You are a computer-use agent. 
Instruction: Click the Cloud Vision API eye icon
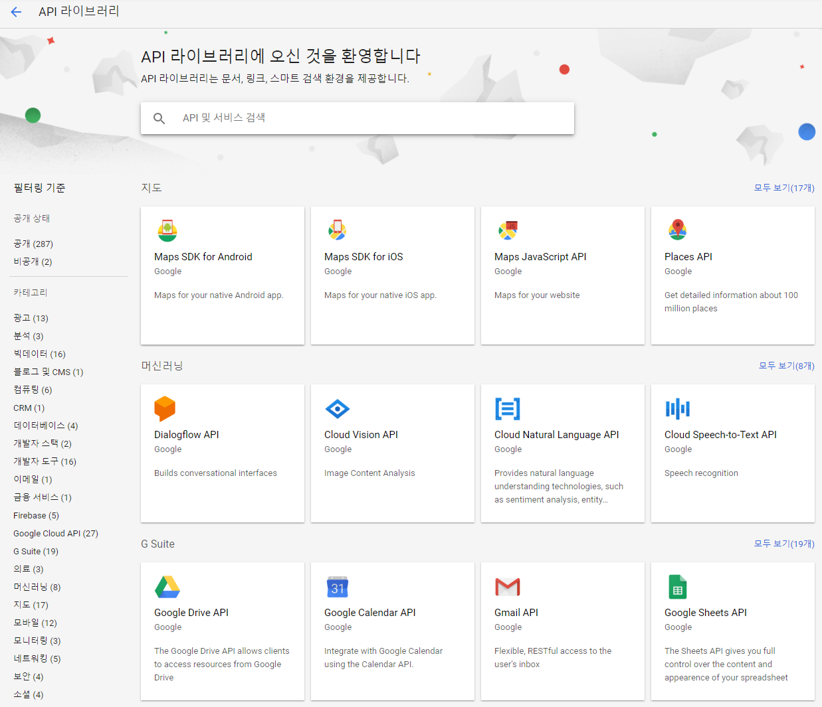point(338,409)
